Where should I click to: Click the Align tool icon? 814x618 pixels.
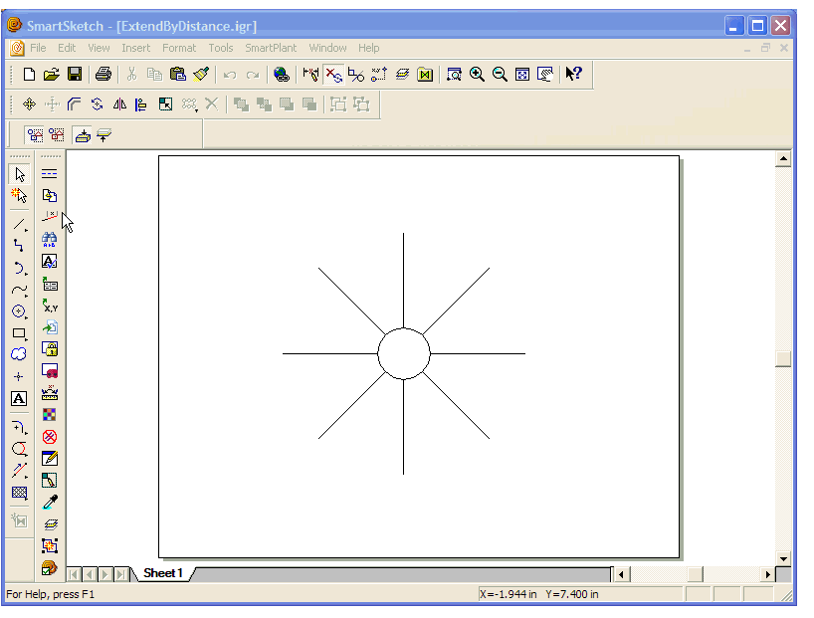pos(140,104)
